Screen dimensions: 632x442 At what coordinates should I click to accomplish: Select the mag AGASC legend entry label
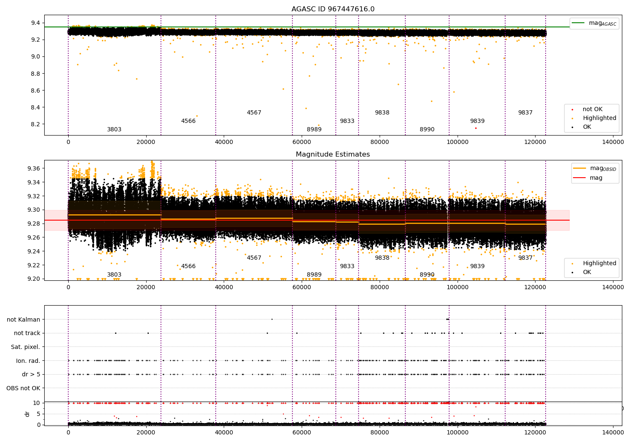click(x=603, y=23)
